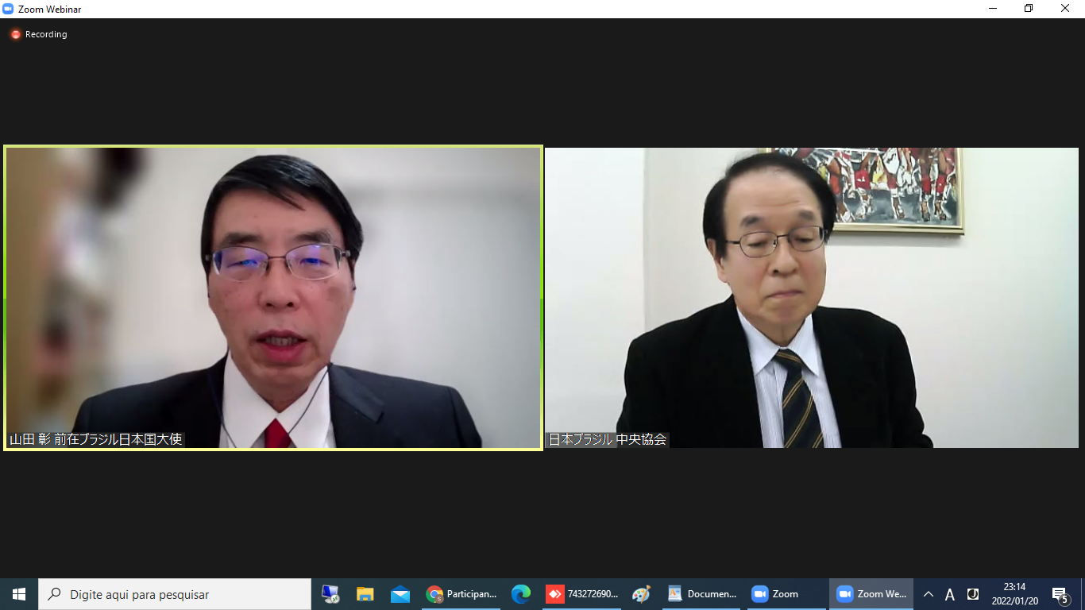The image size is (1085, 610).
Task: Switch to the Documen... WordPad window
Action: 702,594
